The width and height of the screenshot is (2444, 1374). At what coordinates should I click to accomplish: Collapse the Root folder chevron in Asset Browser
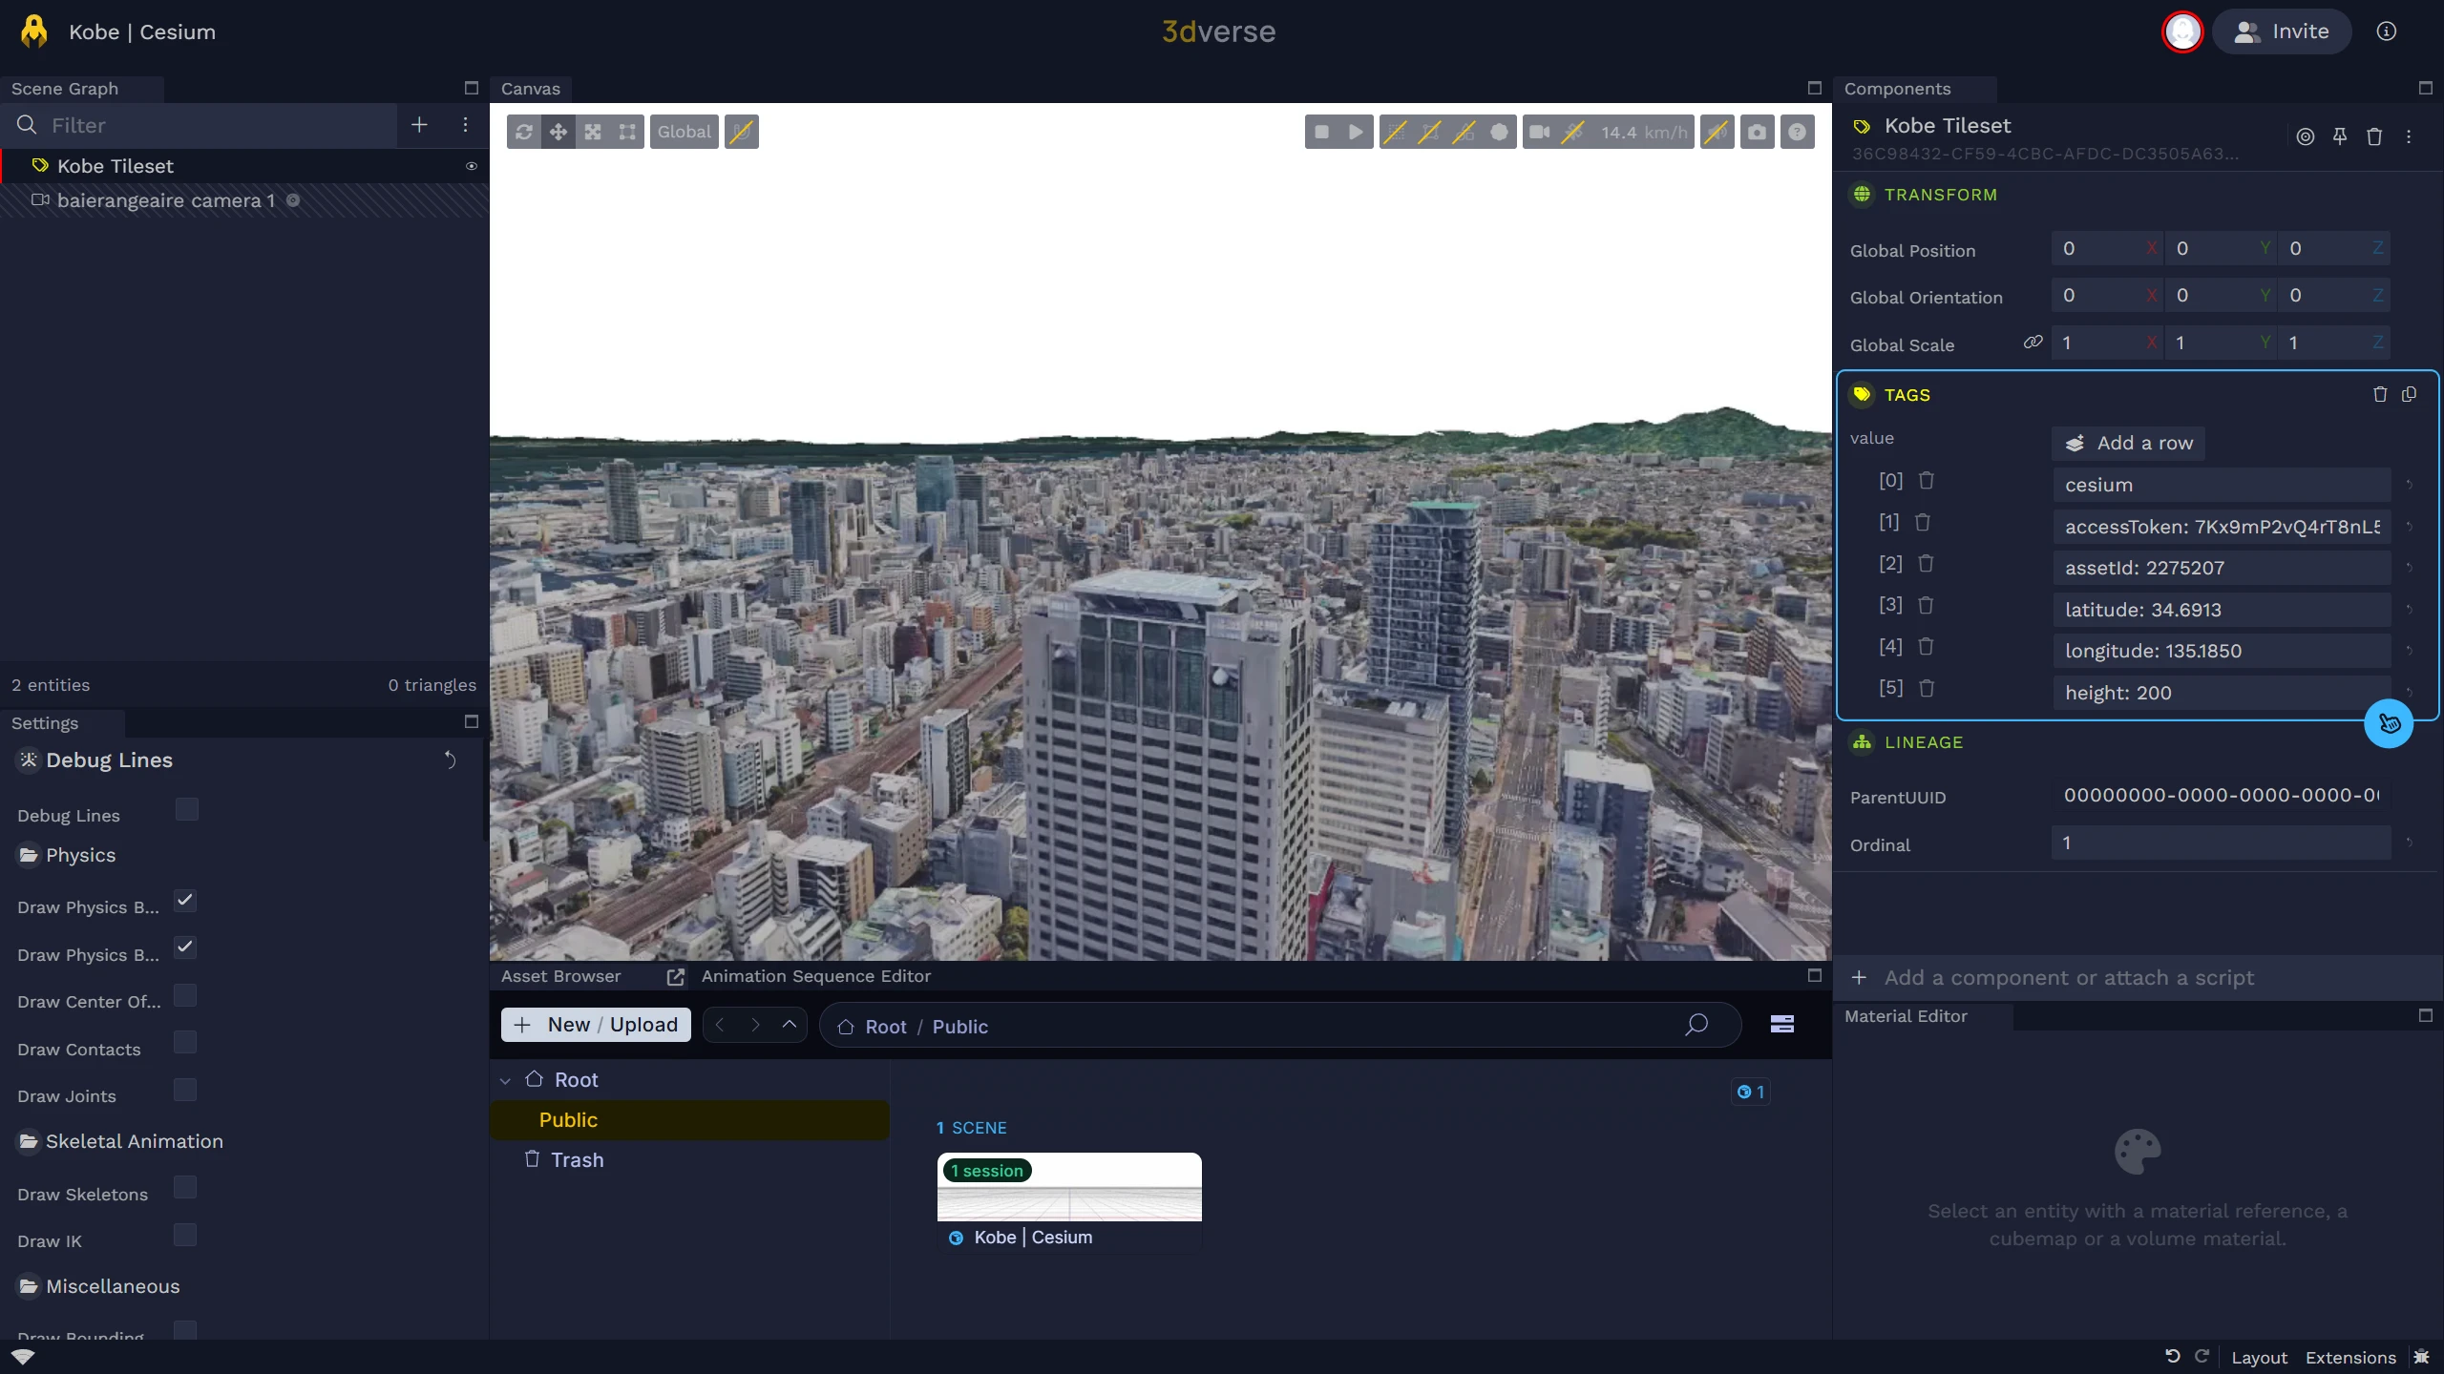505,1080
